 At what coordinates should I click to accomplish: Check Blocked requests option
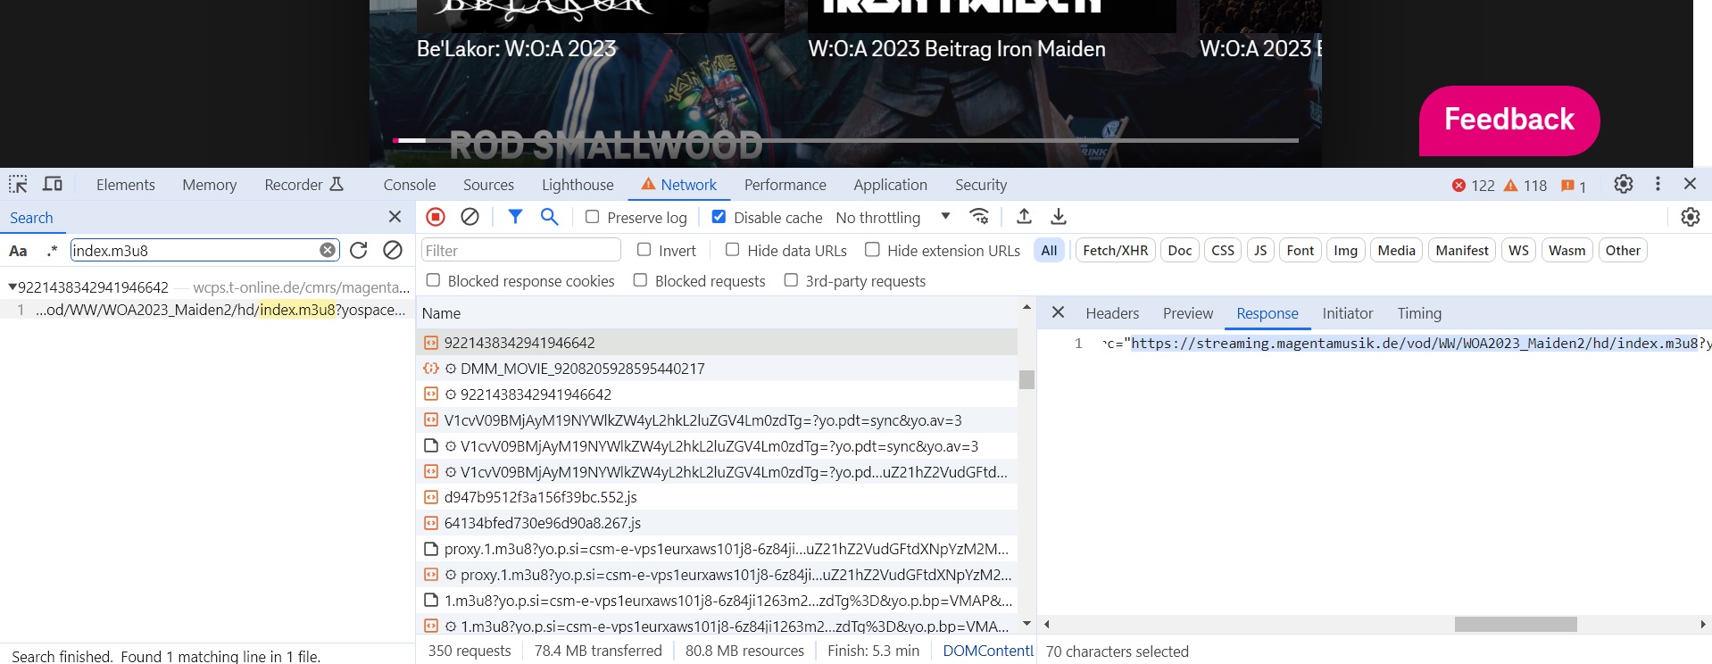[x=640, y=280]
